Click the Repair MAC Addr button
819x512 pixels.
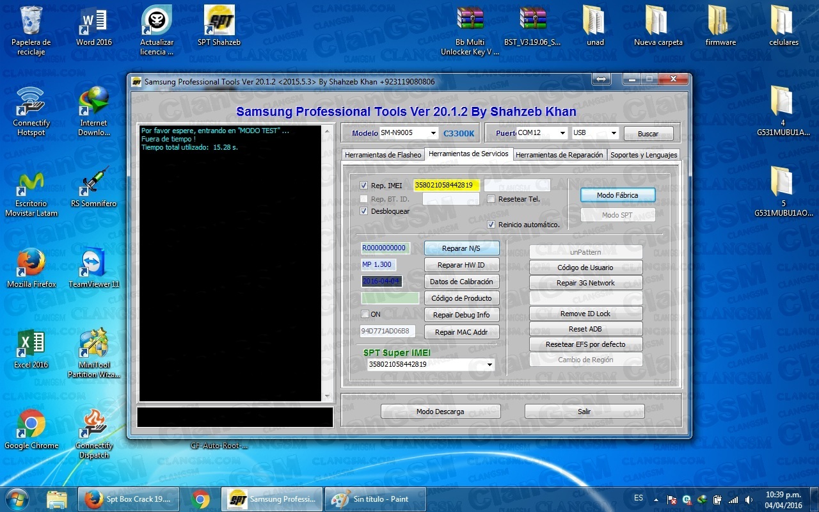(x=461, y=332)
